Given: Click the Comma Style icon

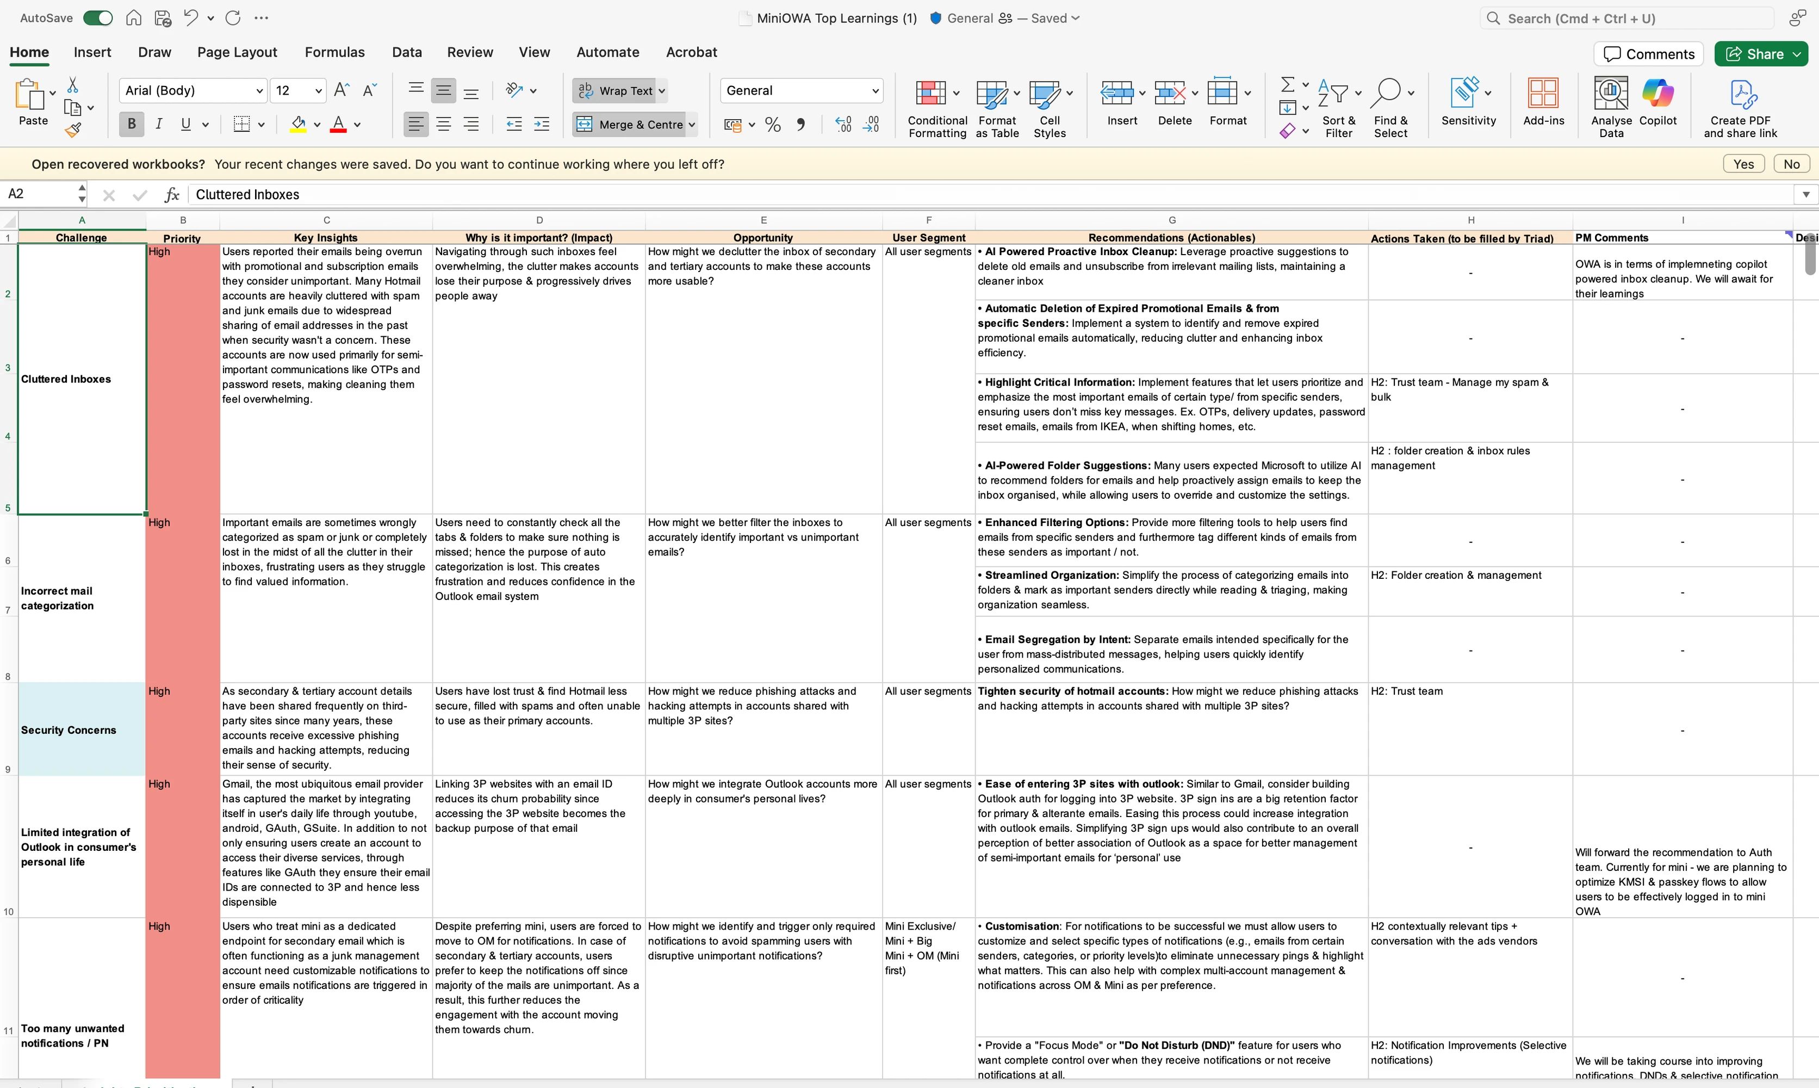Looking at the screenshot, I should 801,125.
